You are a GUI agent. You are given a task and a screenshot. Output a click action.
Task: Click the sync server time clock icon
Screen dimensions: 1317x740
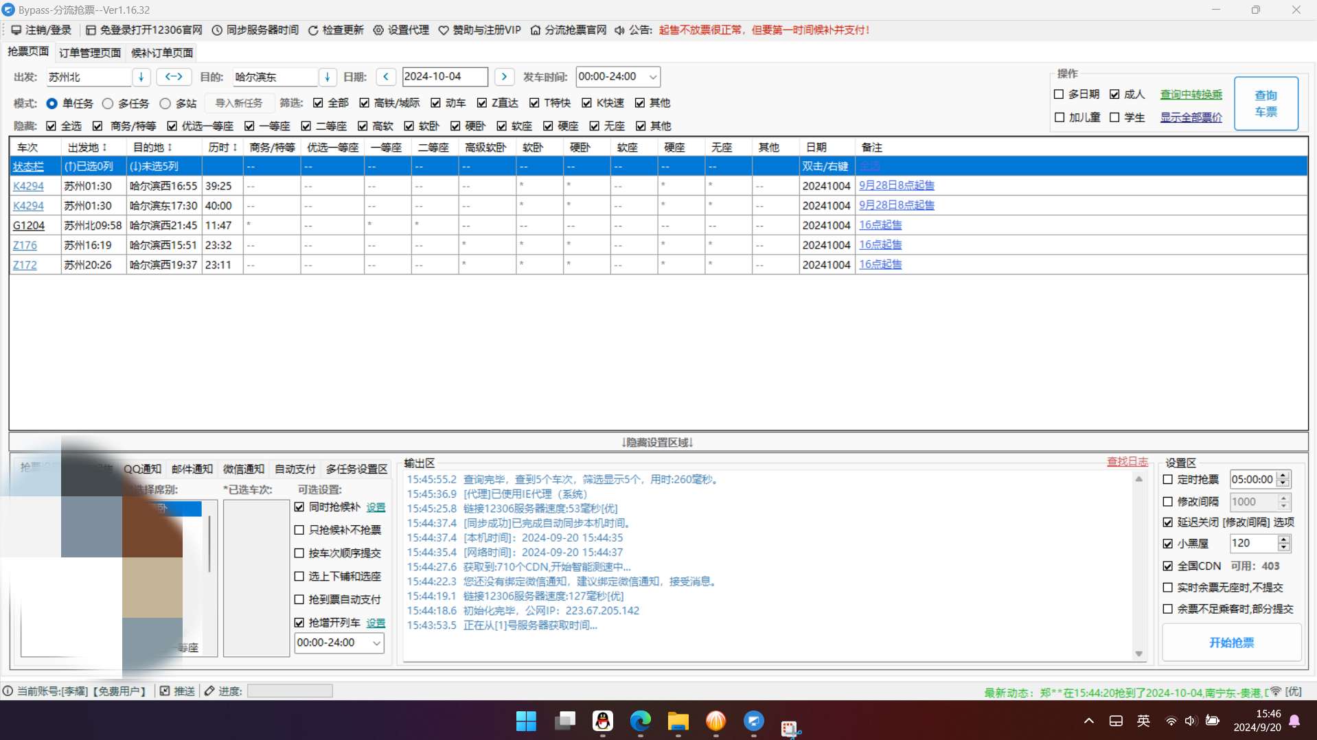pos(217,30)
